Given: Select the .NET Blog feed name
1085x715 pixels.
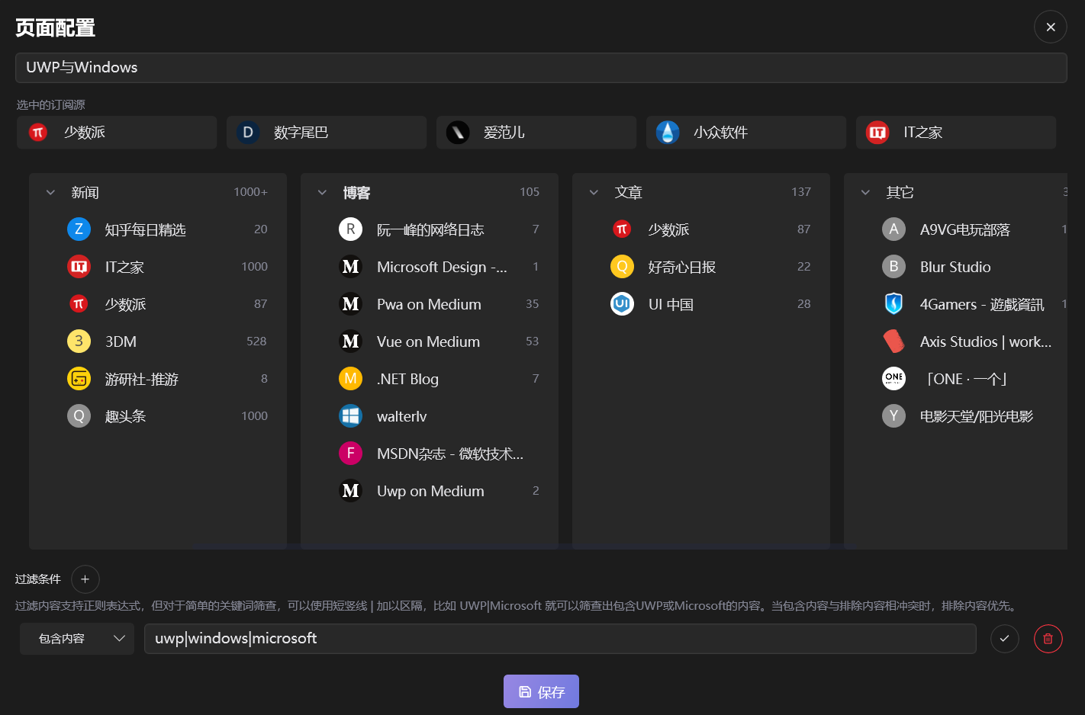Looking at the screenshot, I should (407, 379).
